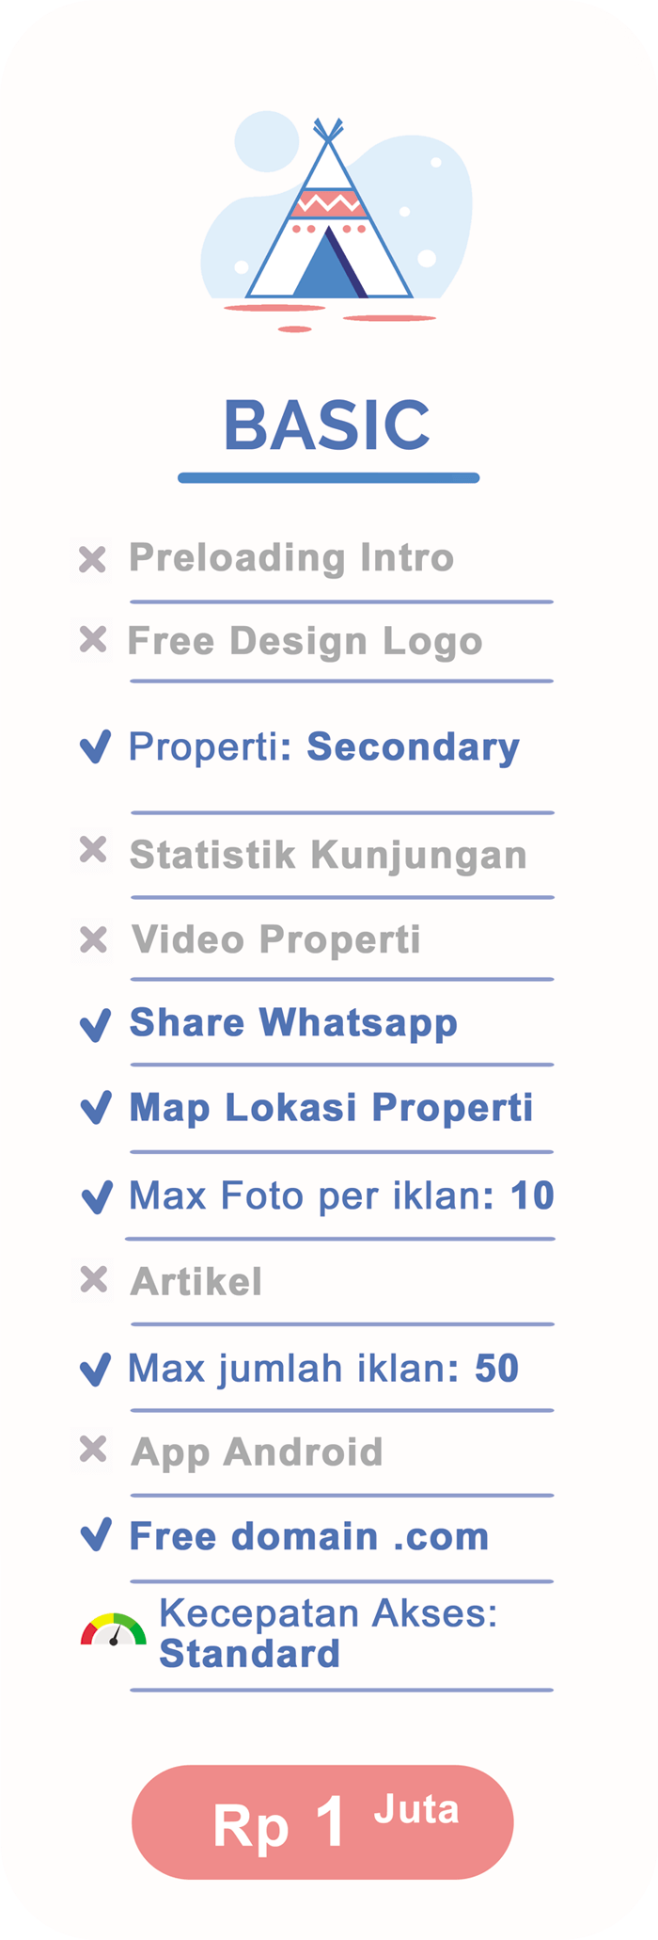Click the X icon beside Video Properti

pyautogui.click(x=93, y=939)
